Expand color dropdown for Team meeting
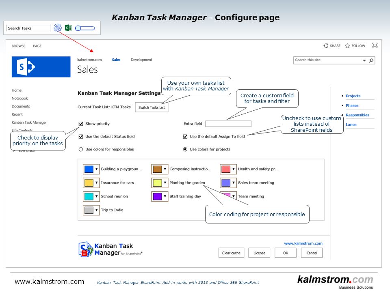The image size is (390, 292). pyautogui.click(x=234, y=196)
